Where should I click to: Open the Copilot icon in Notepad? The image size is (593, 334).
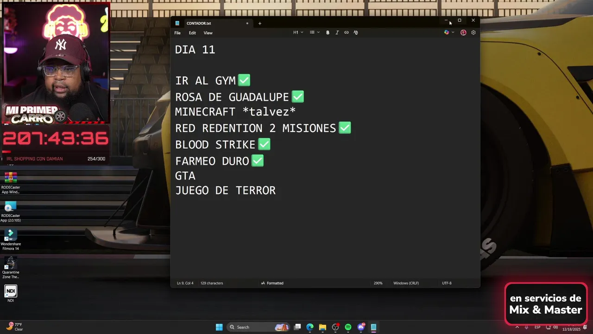click(x=447, y=32)
